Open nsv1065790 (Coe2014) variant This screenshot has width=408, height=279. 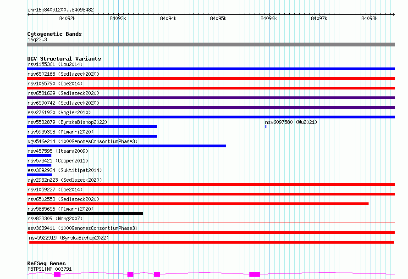click(55, 84)
